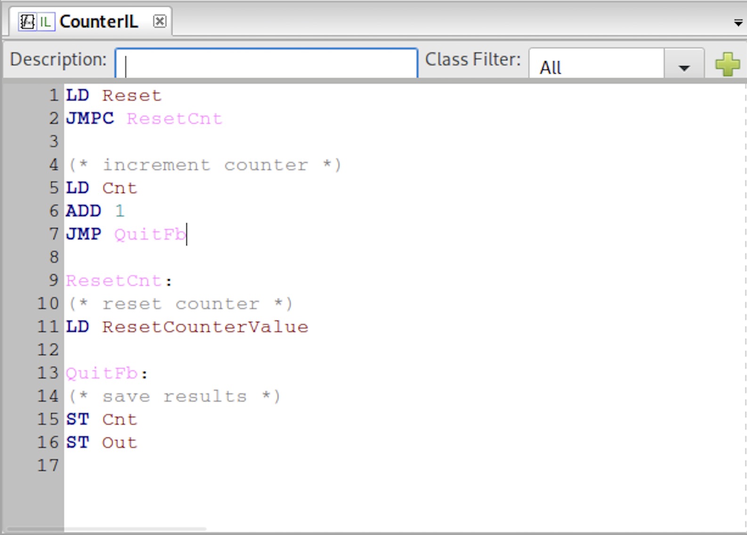Open the tab list arrow at top right
The width and height of the screenshot is (747, 535).
point(738,23)
